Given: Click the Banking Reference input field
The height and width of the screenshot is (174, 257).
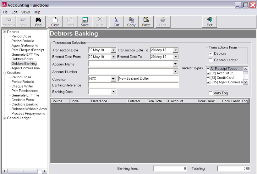Looking at the screenshot, I should coord(133,85).
